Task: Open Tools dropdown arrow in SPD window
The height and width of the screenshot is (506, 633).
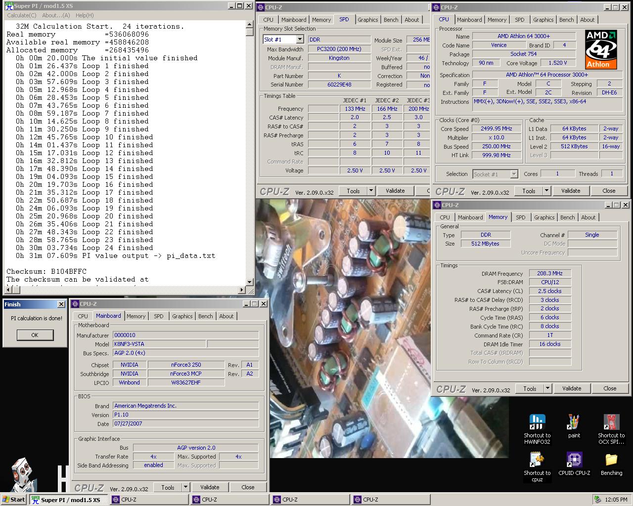Action: (371, 191)
